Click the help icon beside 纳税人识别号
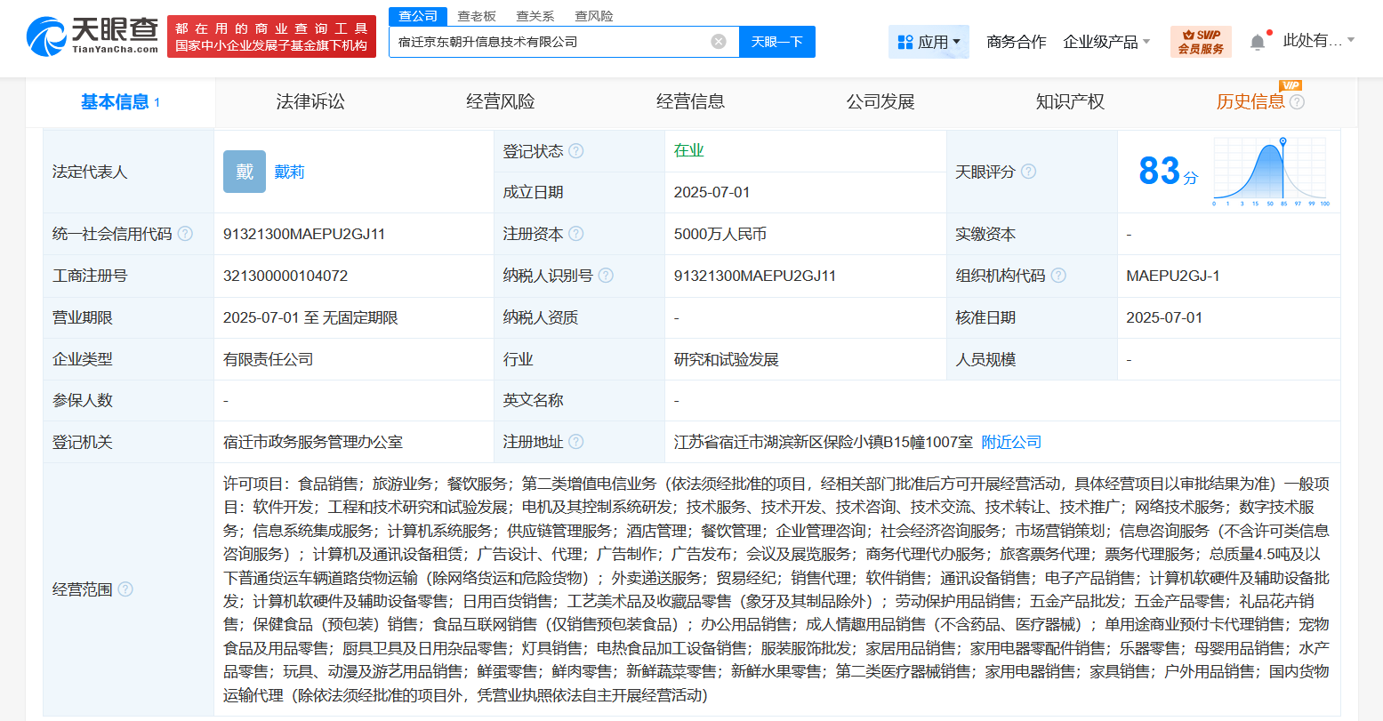 pos(606,276)
